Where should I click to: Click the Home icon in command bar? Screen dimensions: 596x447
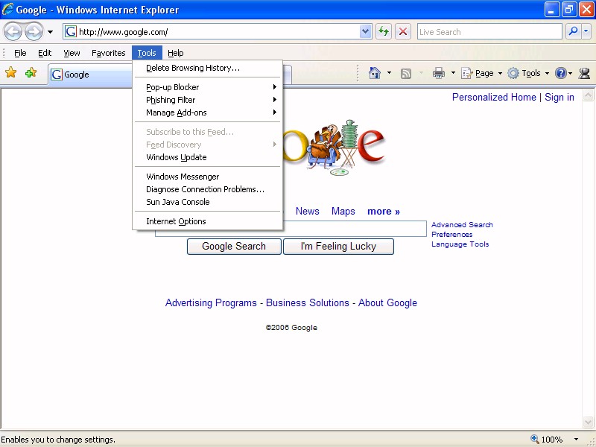374,73
